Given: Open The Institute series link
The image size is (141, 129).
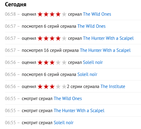Looking at the screenshot, I should [113, 87].
